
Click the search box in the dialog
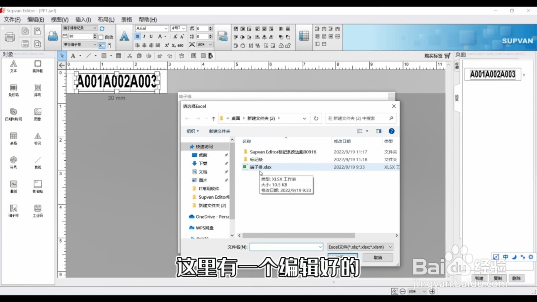360,118
